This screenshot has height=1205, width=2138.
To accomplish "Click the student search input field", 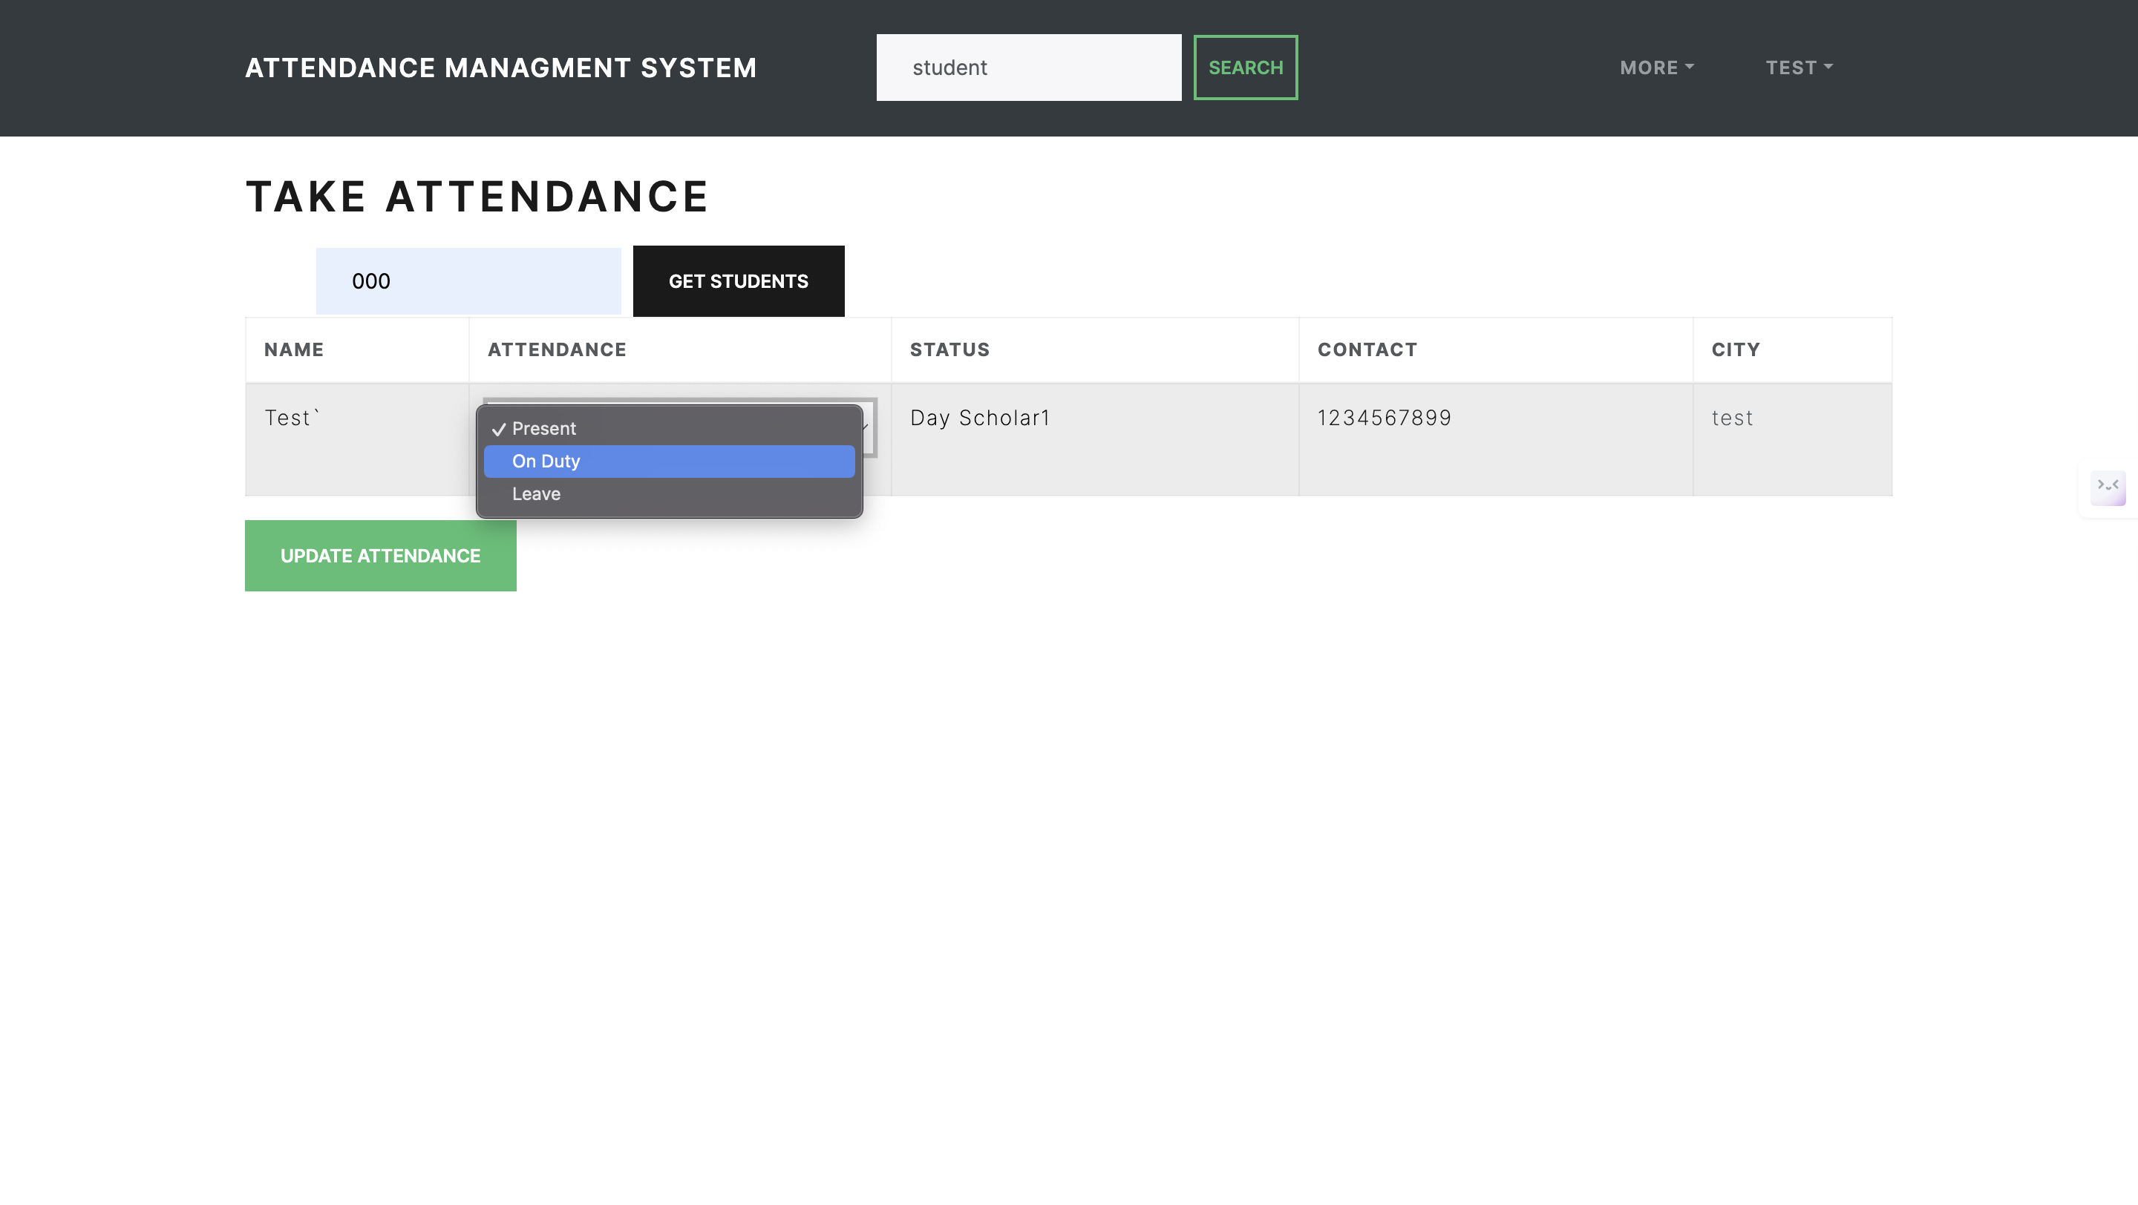I will (x=1028, y=68).
